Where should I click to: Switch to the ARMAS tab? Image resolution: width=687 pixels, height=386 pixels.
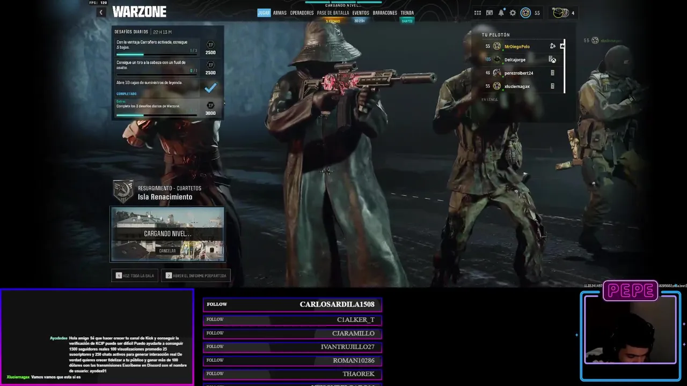280,13
